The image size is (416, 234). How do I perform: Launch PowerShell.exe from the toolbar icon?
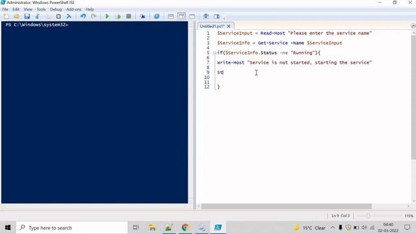click(x=157, y=16)
